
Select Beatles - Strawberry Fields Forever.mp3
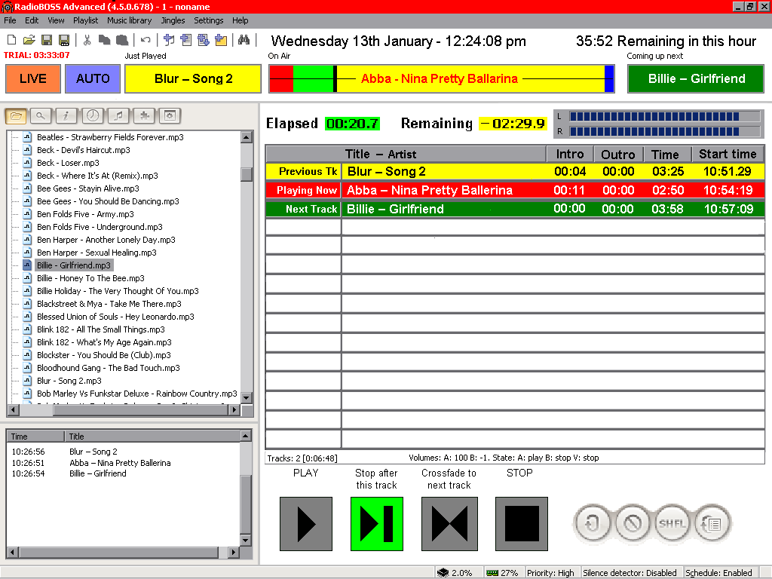(x=110, y=137)
